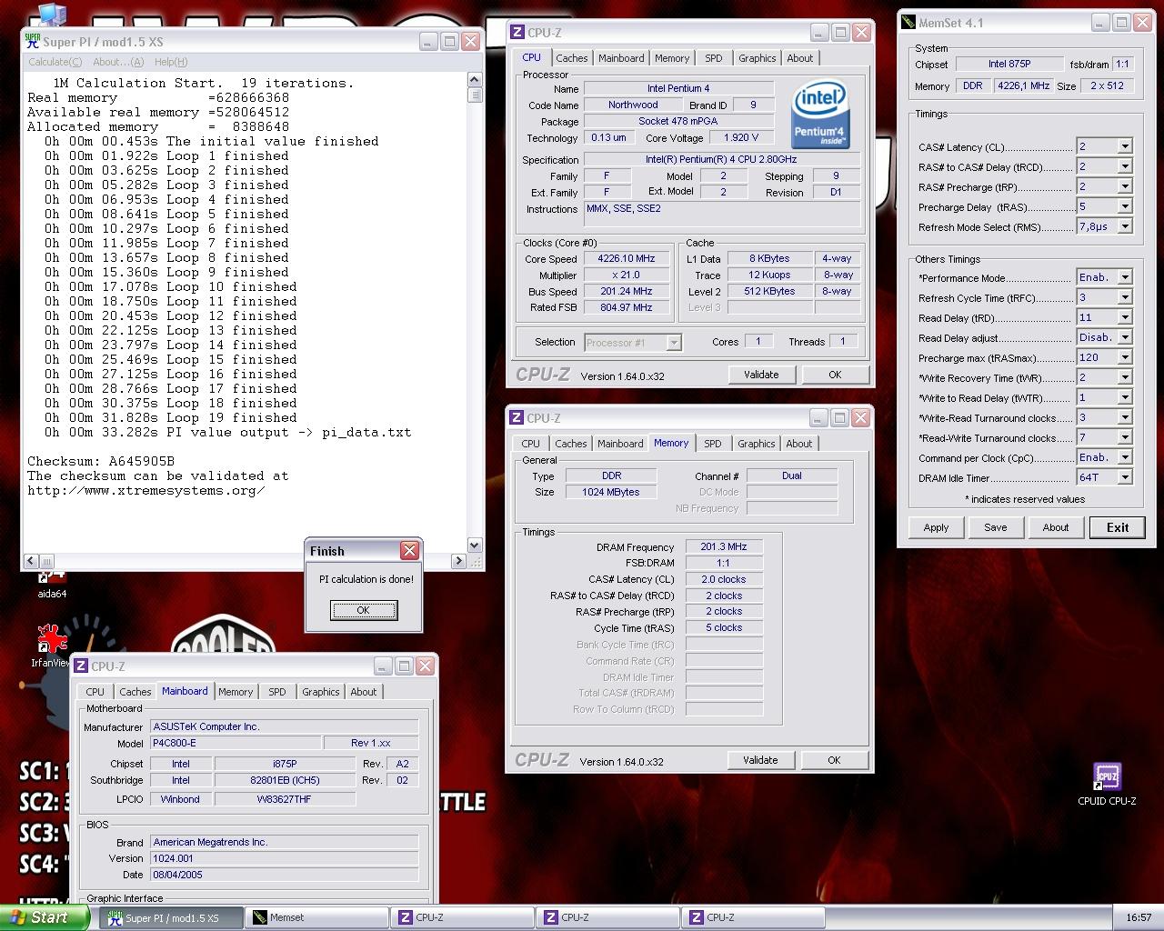Image resolution: width=1164 pixels, height=931 pixels.
Task: Click Validate in the top CPU-Z window
Action: click(761, 375)
